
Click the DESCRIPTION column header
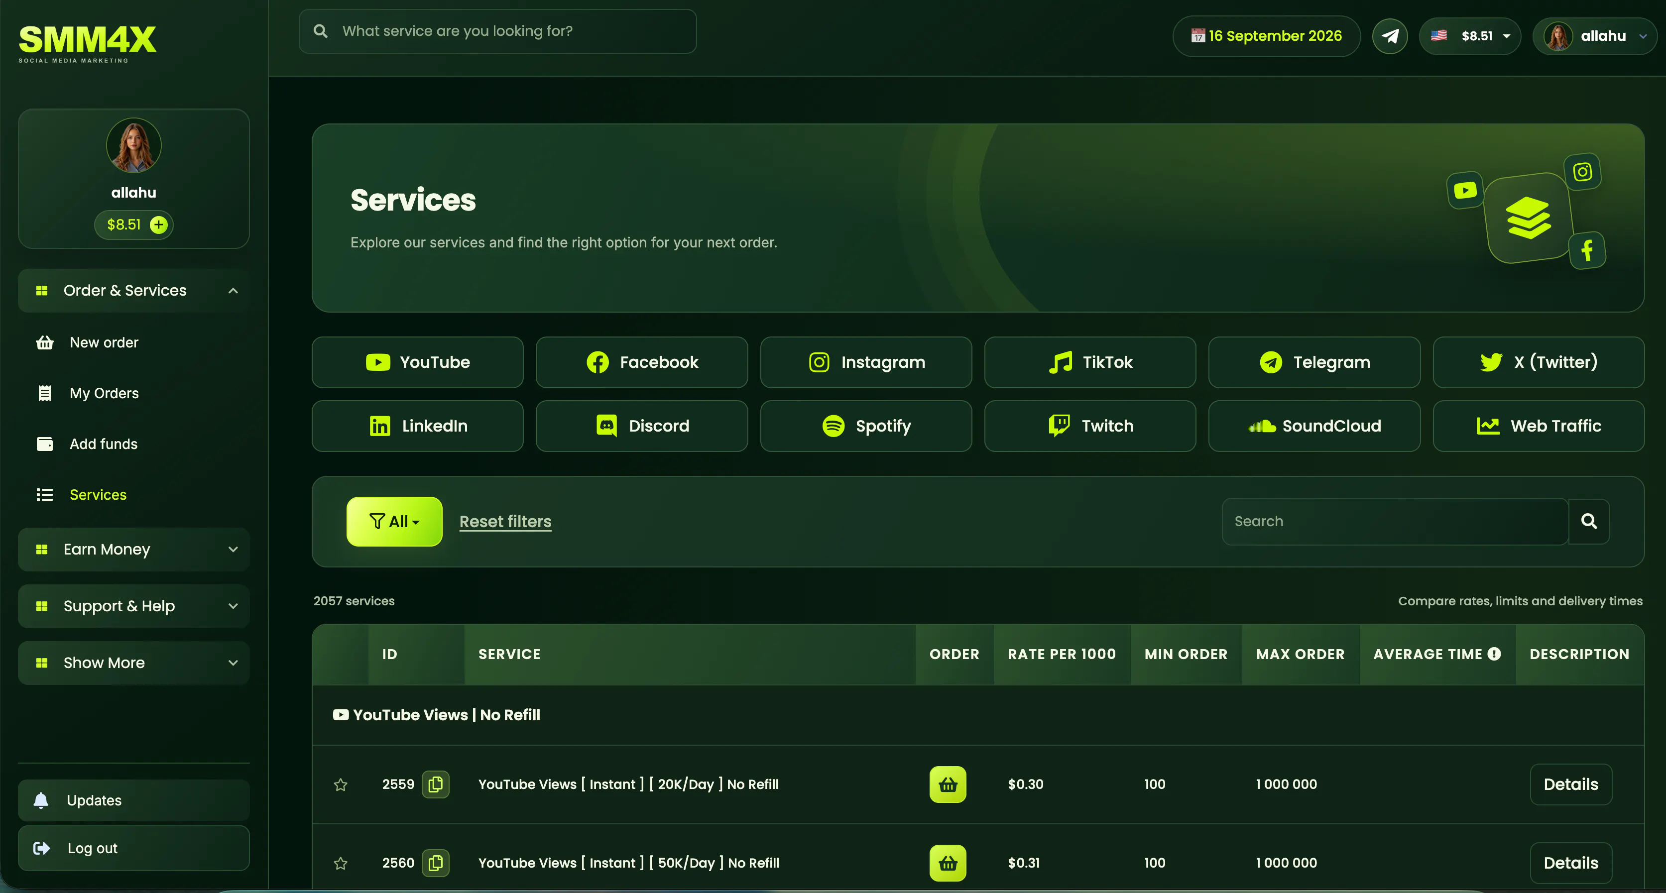pyautogui.click(x=1579, y=654)
